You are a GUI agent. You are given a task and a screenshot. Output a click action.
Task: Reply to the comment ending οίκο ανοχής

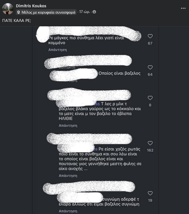click(68, 176)
